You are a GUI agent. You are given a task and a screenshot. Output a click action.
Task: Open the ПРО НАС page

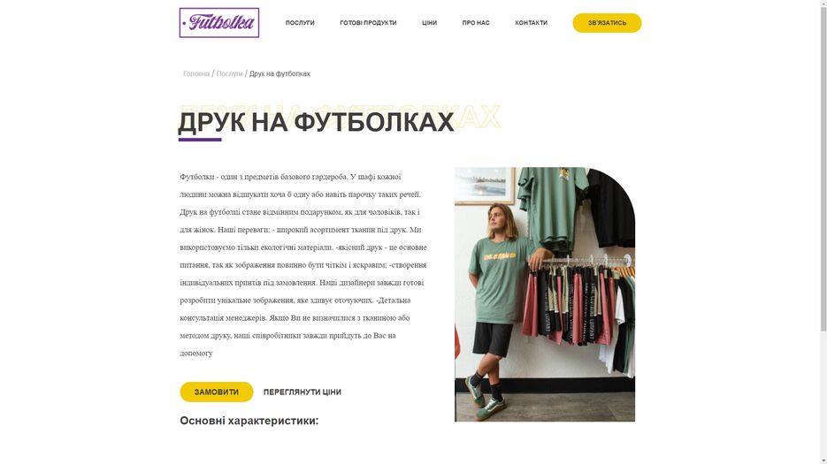[x=476, y=23]
